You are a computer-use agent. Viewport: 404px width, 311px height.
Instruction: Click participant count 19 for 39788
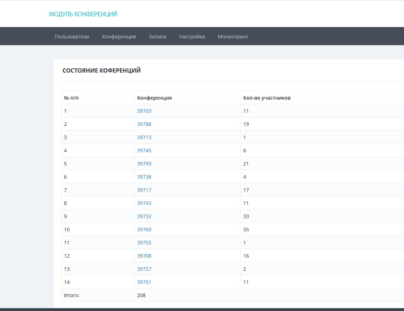click(x=246, y=124)
